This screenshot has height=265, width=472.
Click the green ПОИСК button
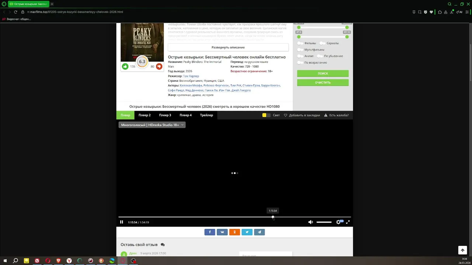[323, 74]
